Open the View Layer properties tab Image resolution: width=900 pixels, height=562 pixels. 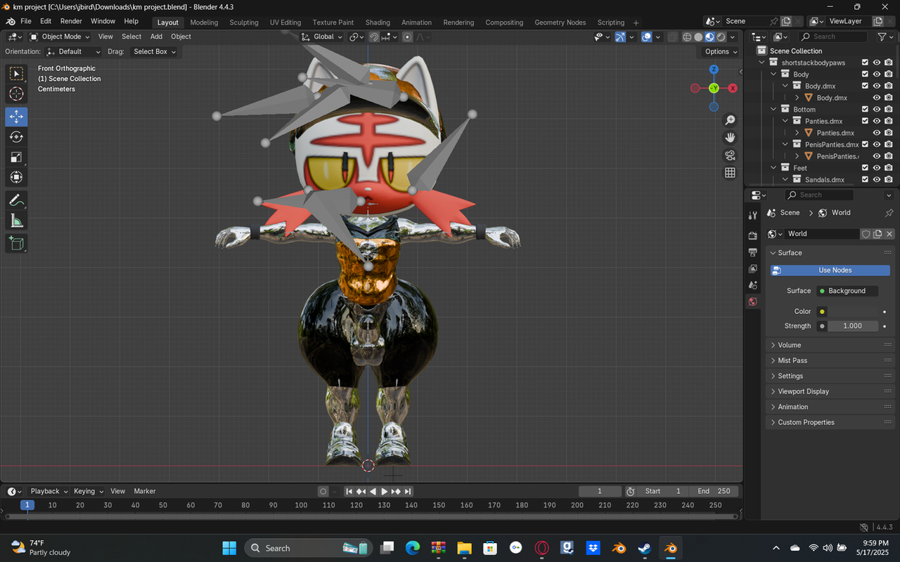coord(753,268)
